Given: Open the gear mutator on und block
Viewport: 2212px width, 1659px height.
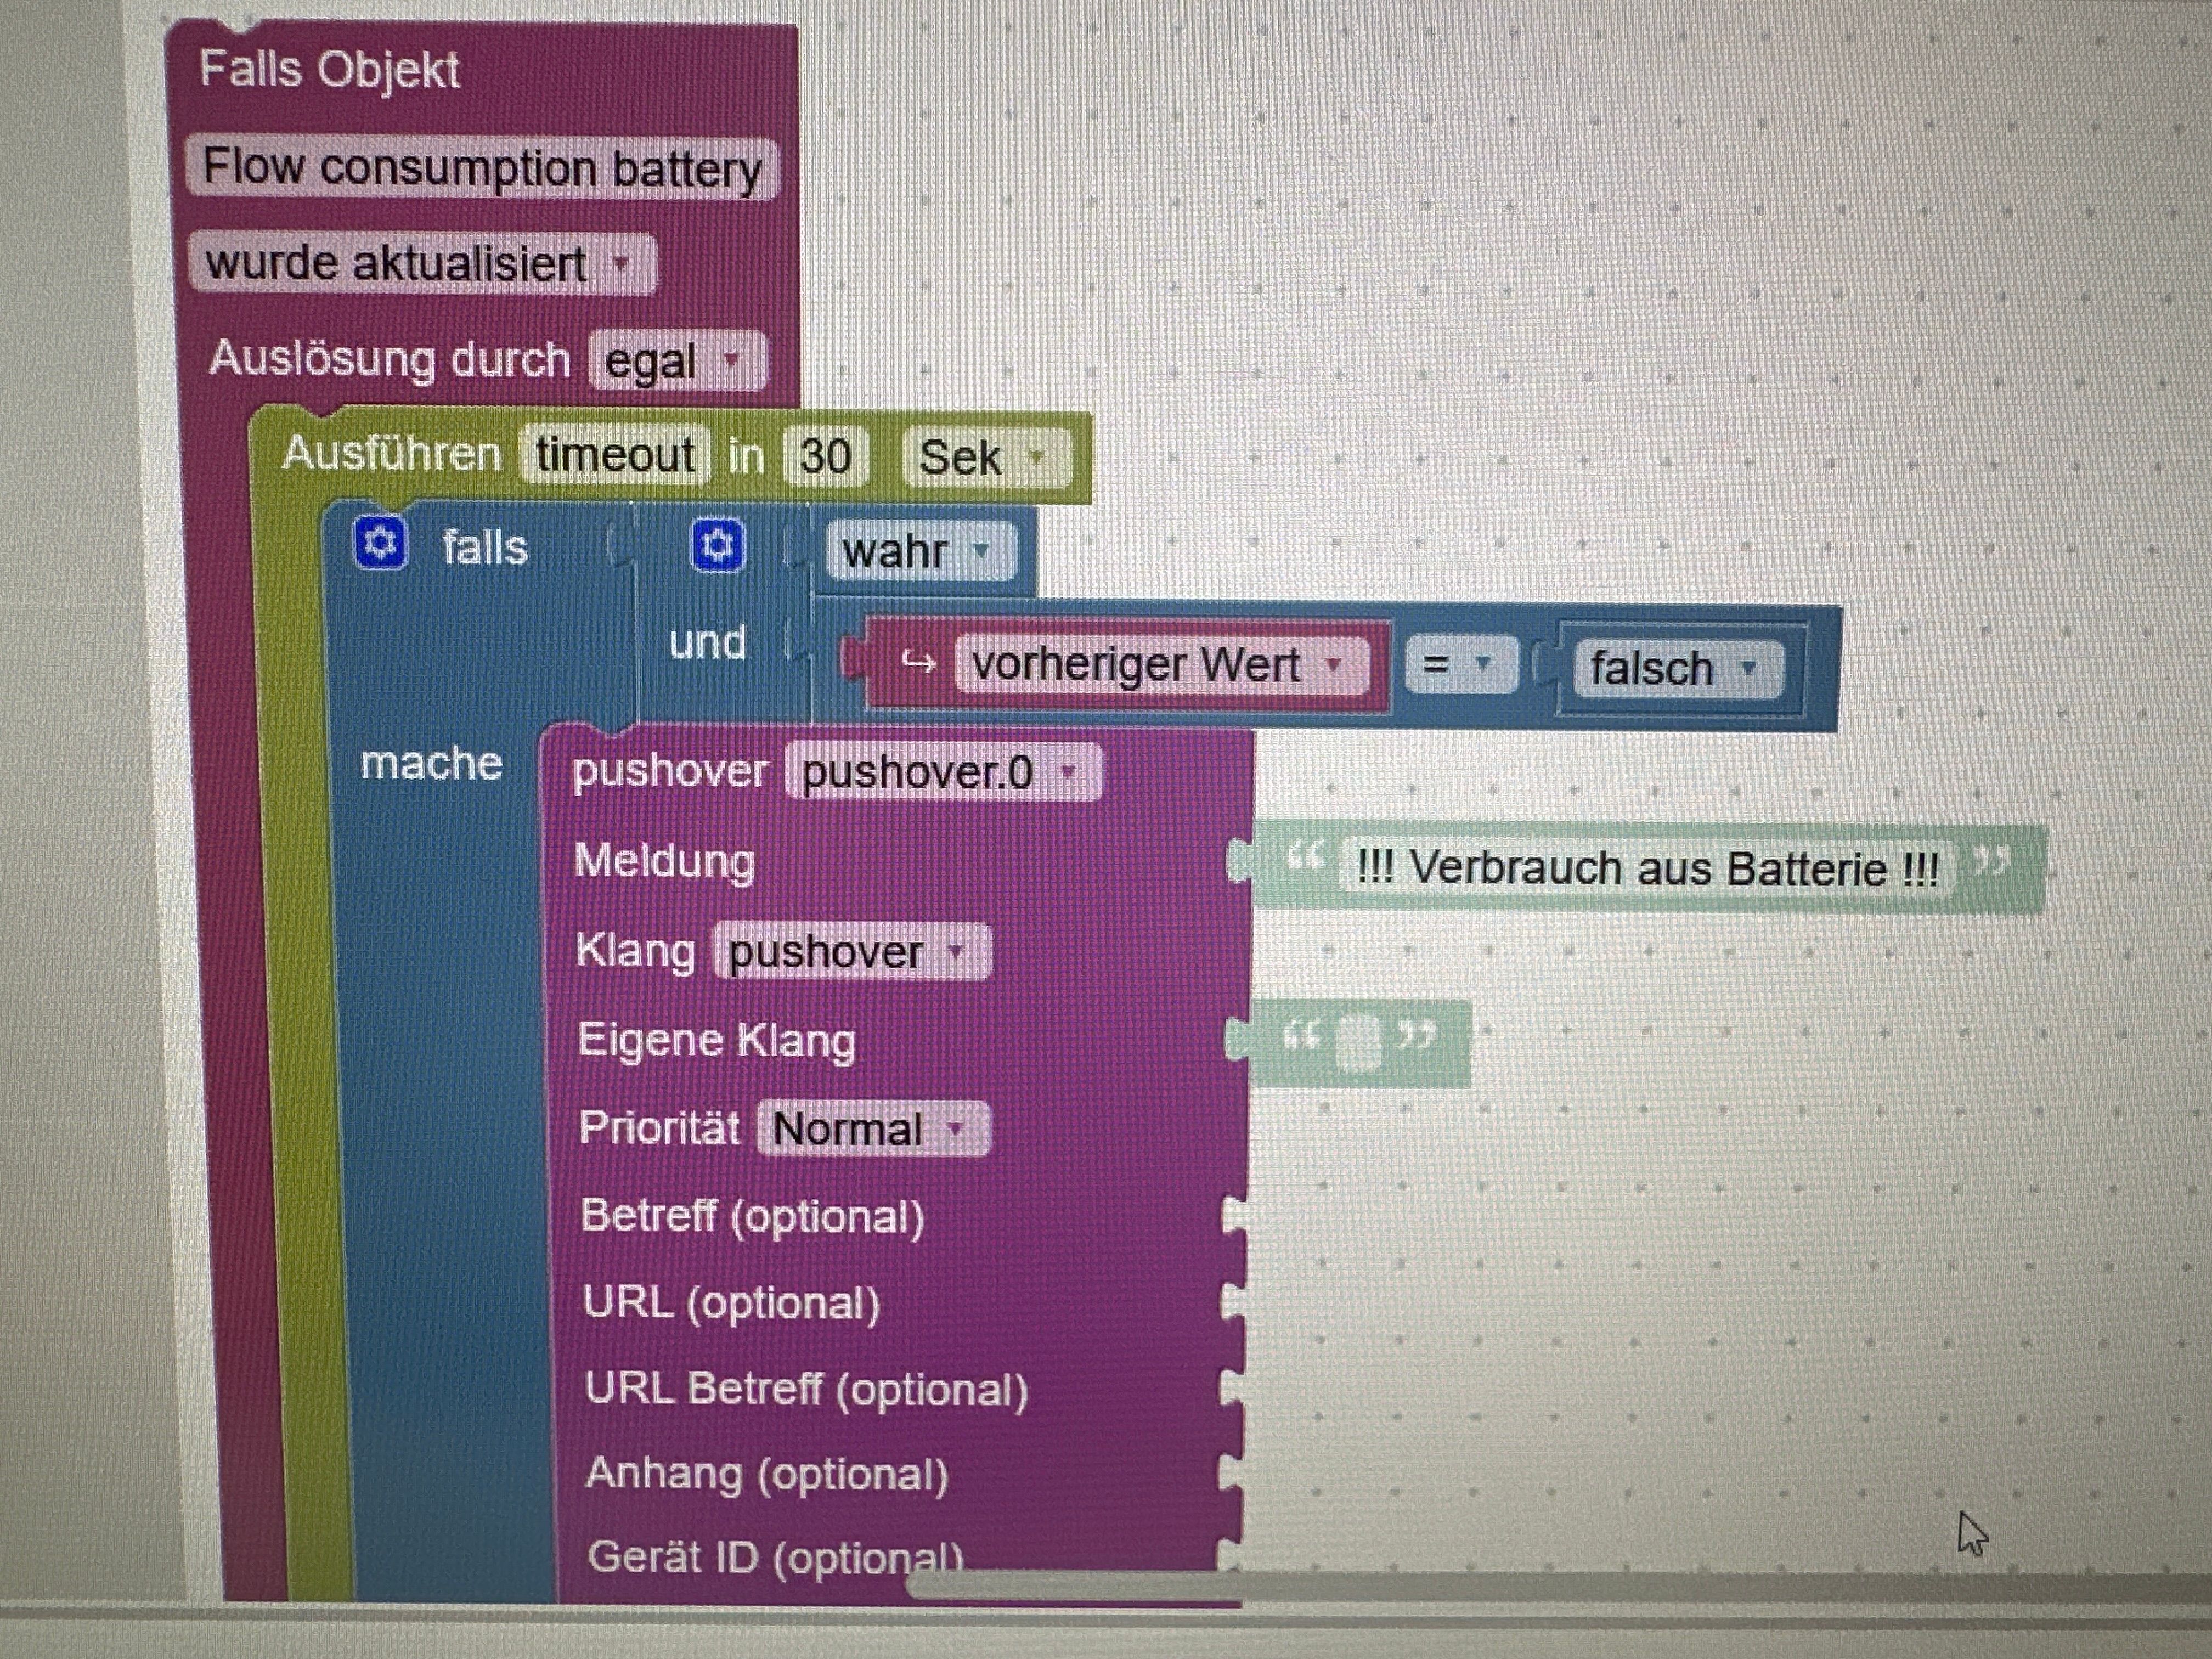Looking at the screenshot, I should pos(717,546).
